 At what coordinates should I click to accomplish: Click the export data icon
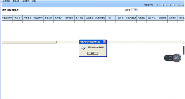(x=170, y=5)
